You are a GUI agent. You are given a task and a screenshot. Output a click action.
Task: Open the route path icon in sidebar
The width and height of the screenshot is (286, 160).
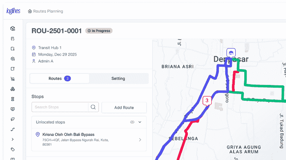tap(13, 129)
